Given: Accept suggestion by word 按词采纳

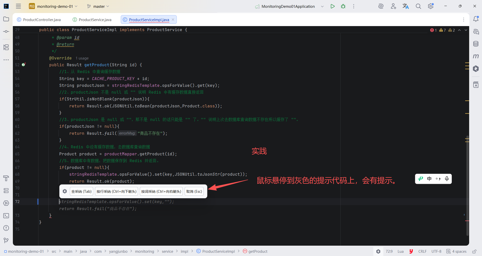Looking at the screenshot, I should coord(161,191).
